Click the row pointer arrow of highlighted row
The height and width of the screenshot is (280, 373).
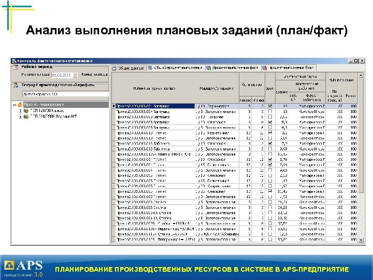click(x=114, y=106)
